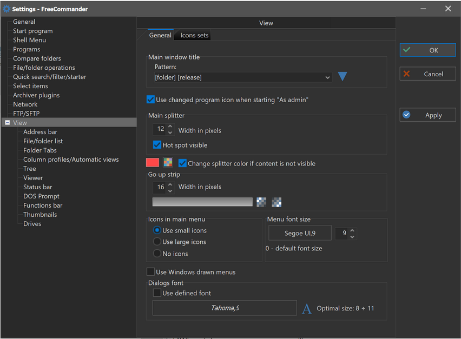461x339 pixels.
Task: Open Functions bar settings
Action: pos(43,205)
